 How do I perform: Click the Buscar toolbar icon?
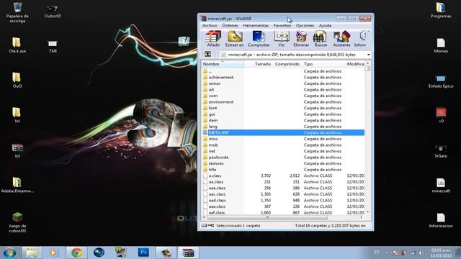[321, 39]
